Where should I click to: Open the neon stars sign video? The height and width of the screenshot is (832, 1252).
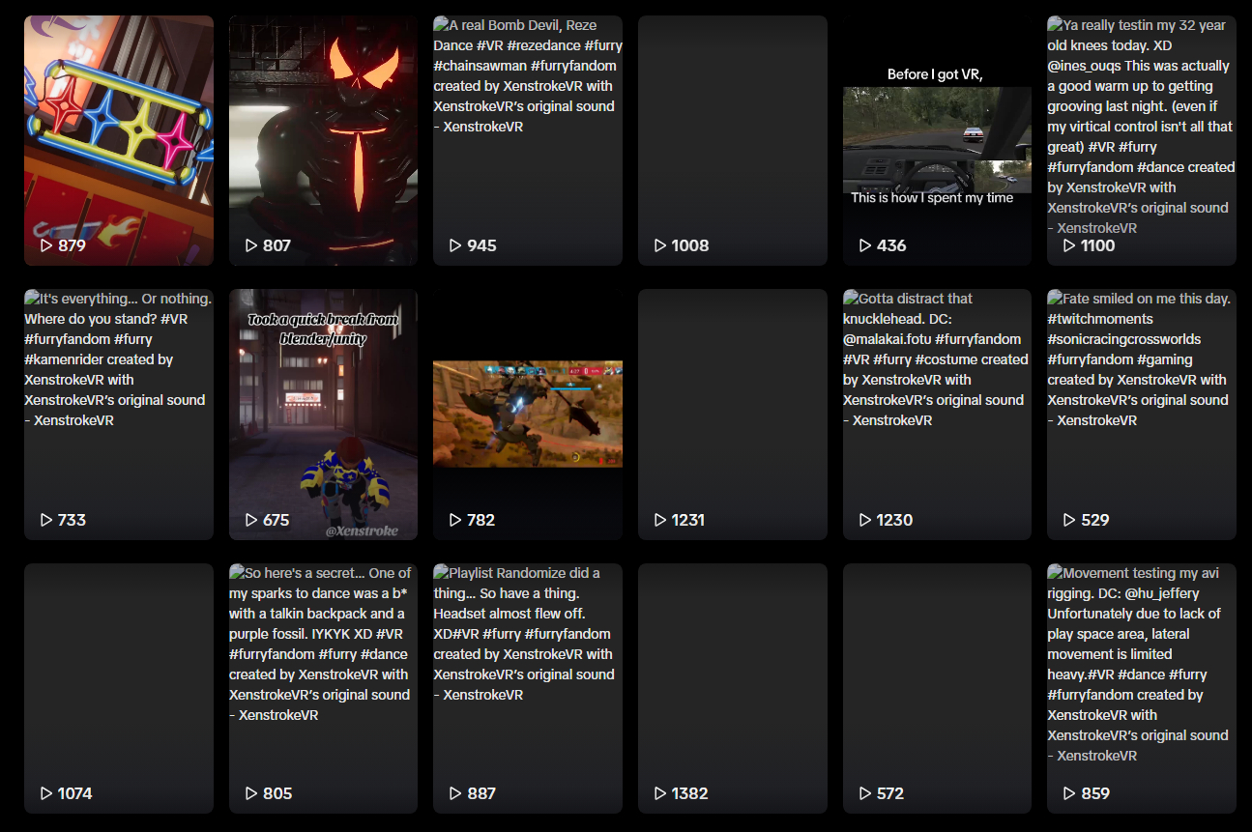point(119,140)
